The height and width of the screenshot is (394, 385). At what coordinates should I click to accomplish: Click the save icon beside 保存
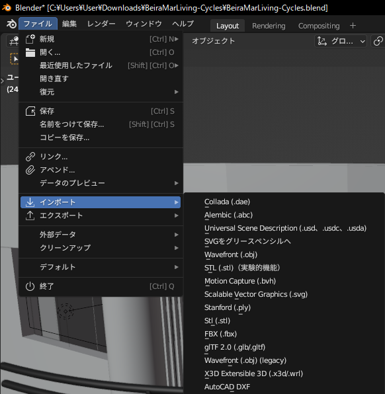point(30,111)
